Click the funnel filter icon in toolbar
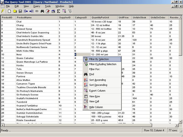This screenshot has height=137, width=183. (x=70, y=11)
